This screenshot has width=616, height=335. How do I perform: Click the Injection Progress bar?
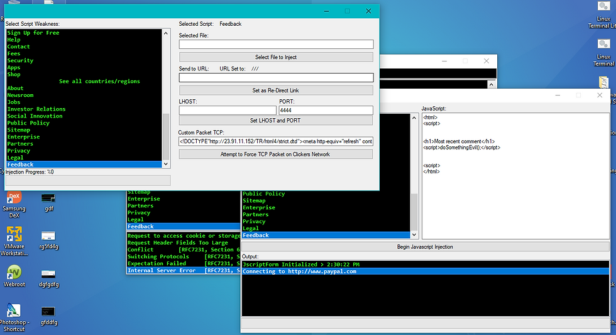click(88, 180)
